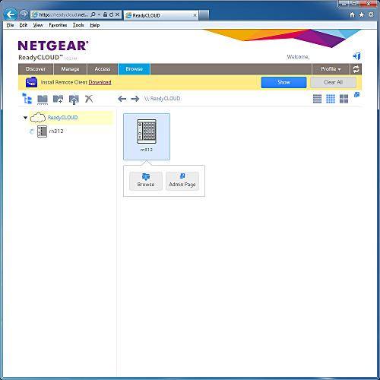Open the Favorites star icon
This screenshot has height=380, width=380.
coord(362,14)
